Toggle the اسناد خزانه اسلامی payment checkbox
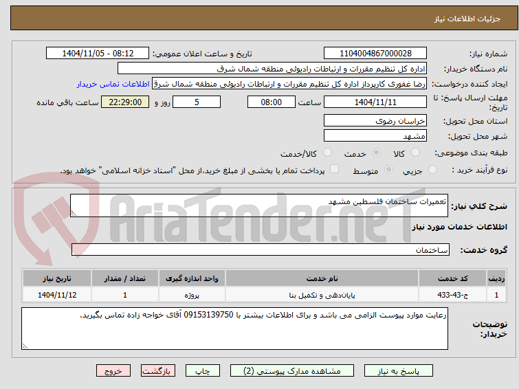The width and height of the screenshot is (519, 389). tap(335, 169)
